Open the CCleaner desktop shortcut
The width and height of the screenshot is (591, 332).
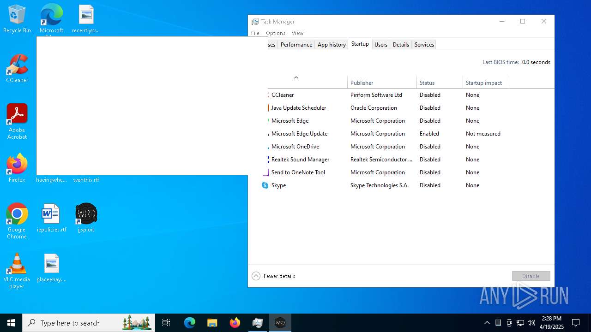point(17,69)
